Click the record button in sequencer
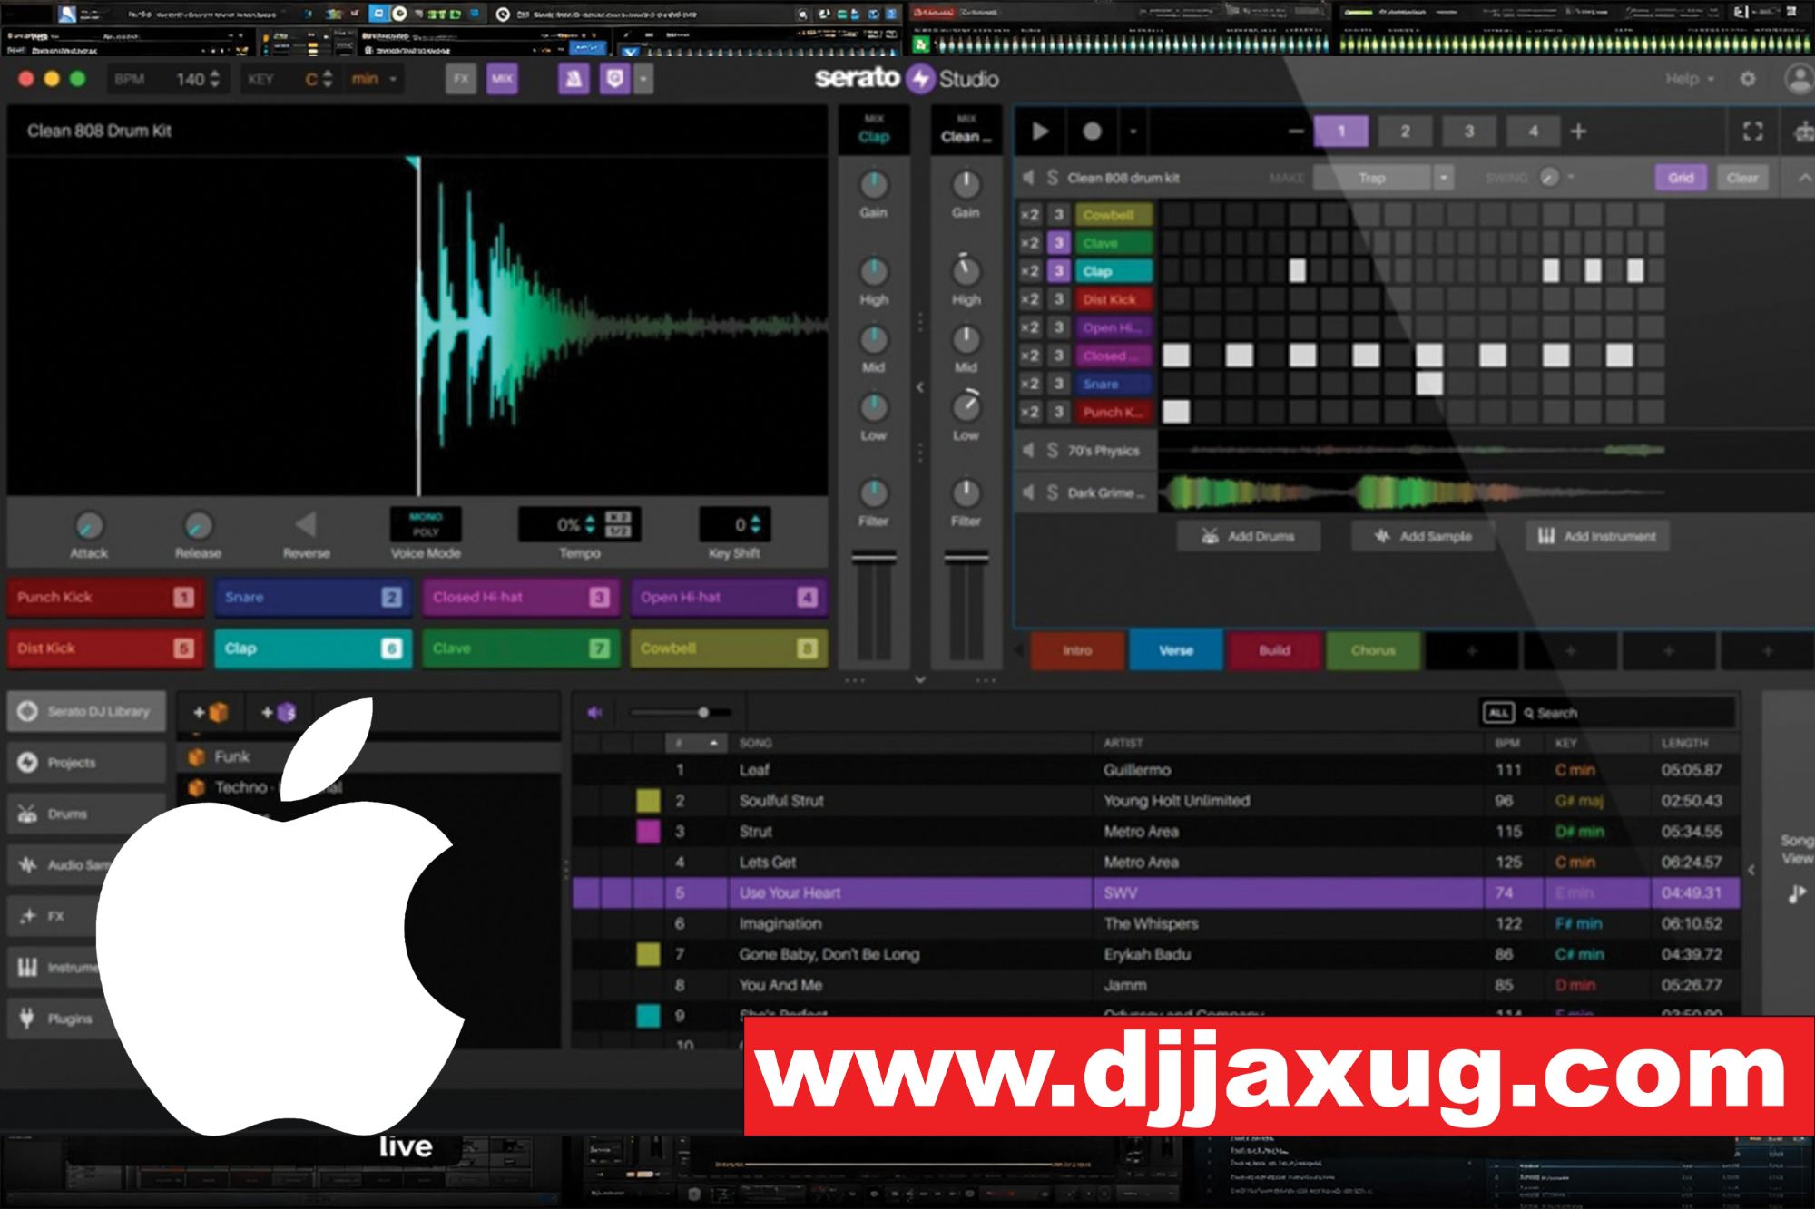 click(x=1092, y=132)
